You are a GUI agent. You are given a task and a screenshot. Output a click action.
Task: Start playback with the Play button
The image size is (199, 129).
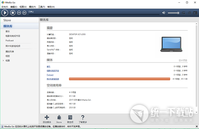point(5,13)
